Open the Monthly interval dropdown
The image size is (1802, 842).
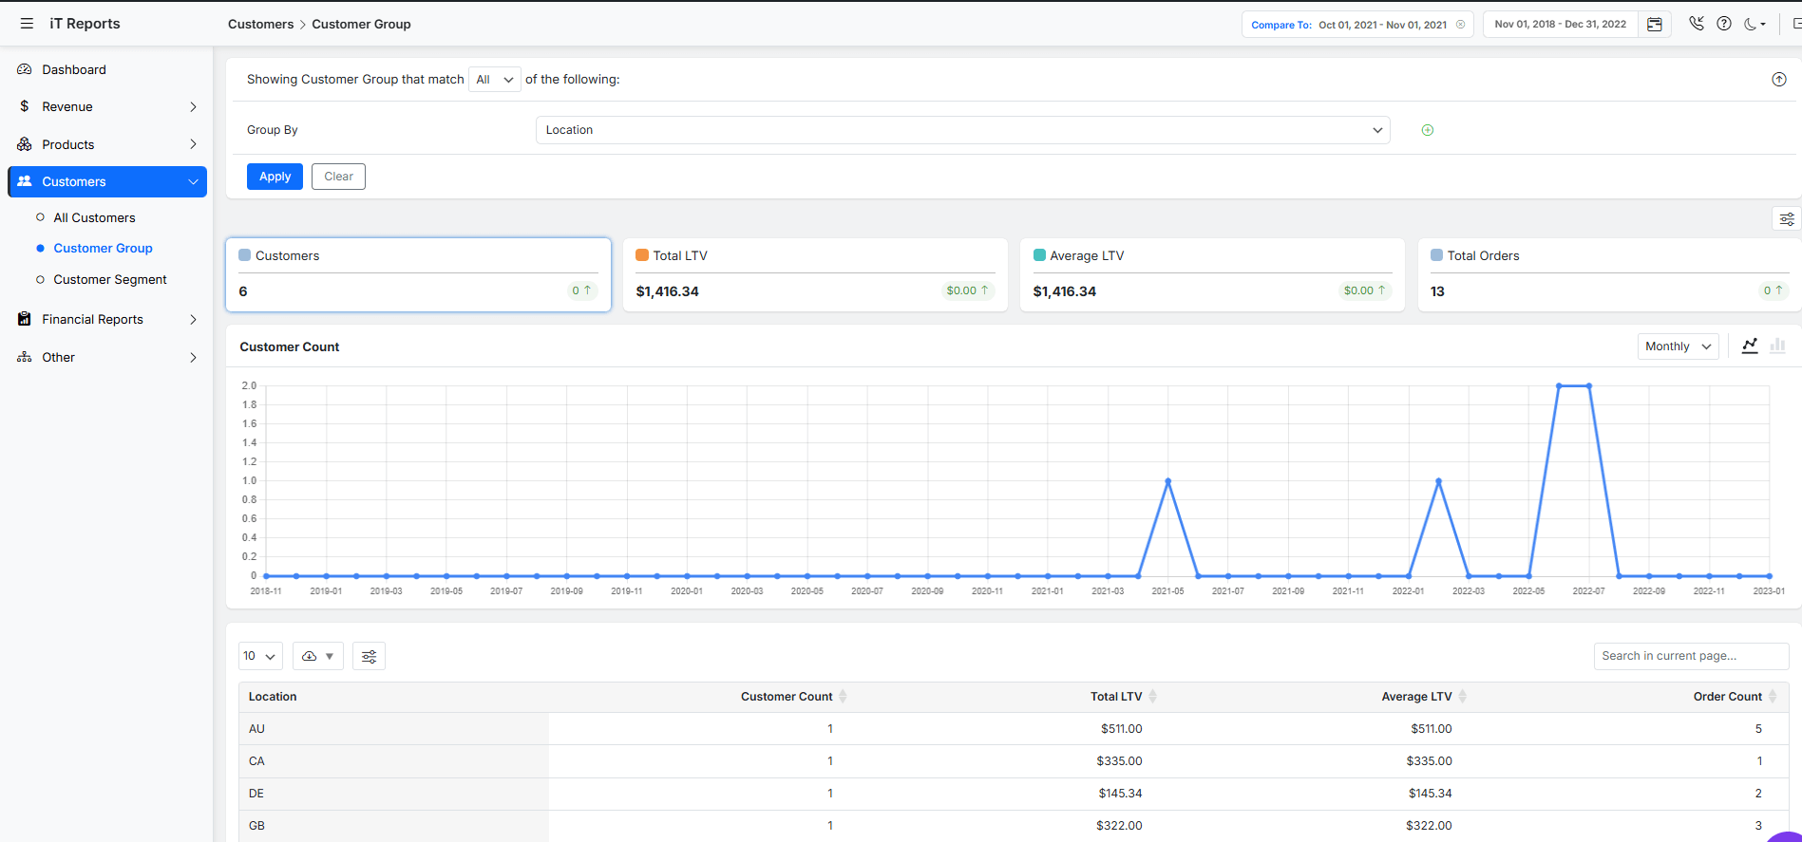(1678, 346)
